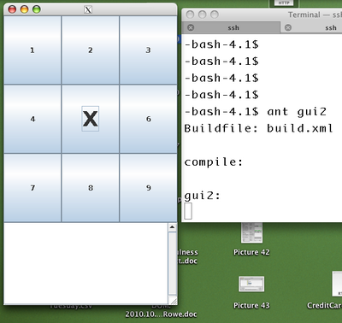Click the 'ant gui2' command line
This screenshot has height=323, width=342.
(256, 112)
